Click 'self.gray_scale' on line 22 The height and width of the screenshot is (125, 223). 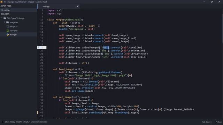[x=134, y=57]
